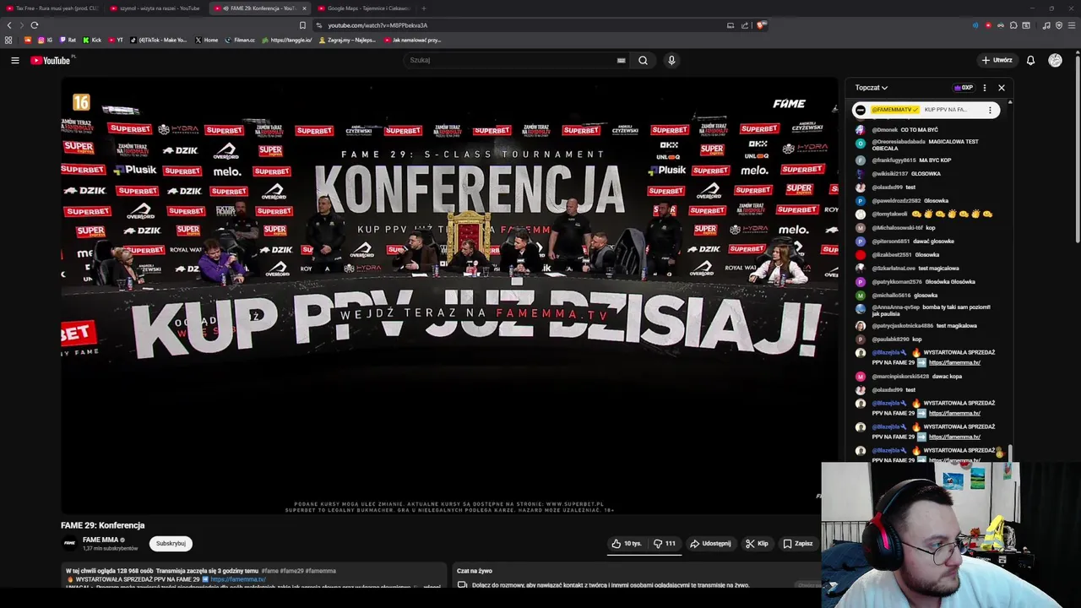Open the YouTube hamburger guide menu
This screenshot has height=608, width=1081.
pyautogui.click(x=14, y=60)
